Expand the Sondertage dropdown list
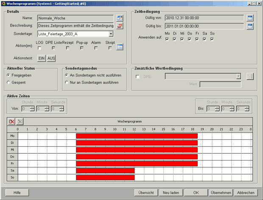Viewport: 263px width, 200px height. [111, 34]
